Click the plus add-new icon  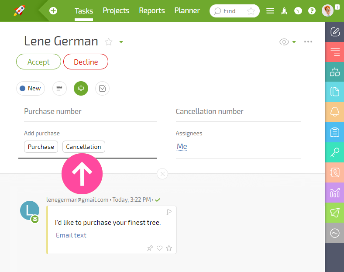53,11
